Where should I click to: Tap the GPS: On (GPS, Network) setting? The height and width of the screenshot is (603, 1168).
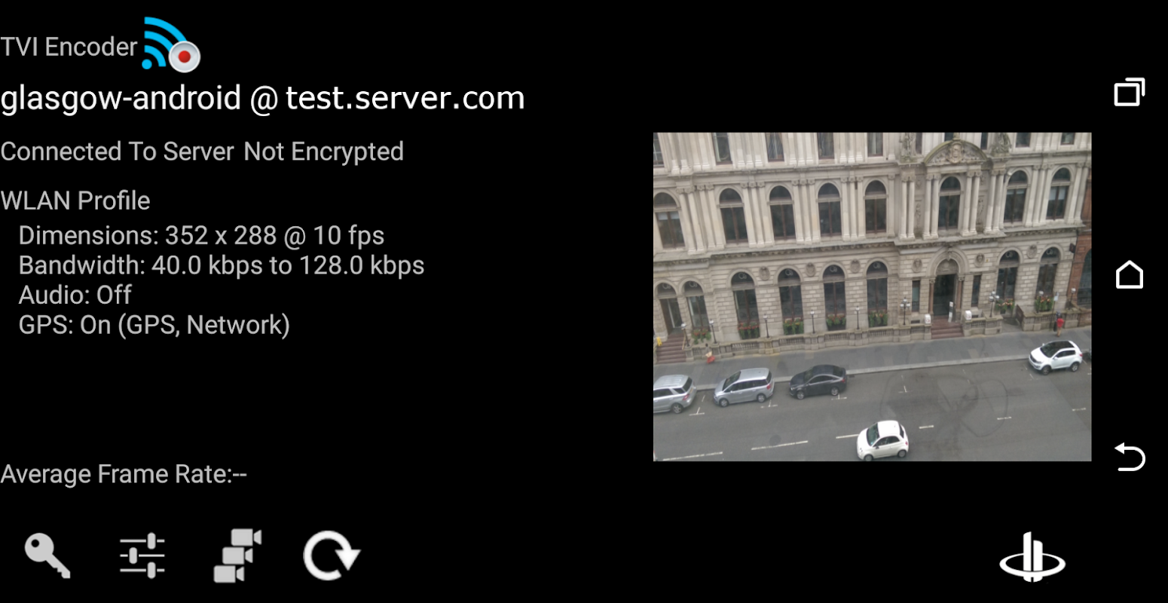click(x=154, y=325)
